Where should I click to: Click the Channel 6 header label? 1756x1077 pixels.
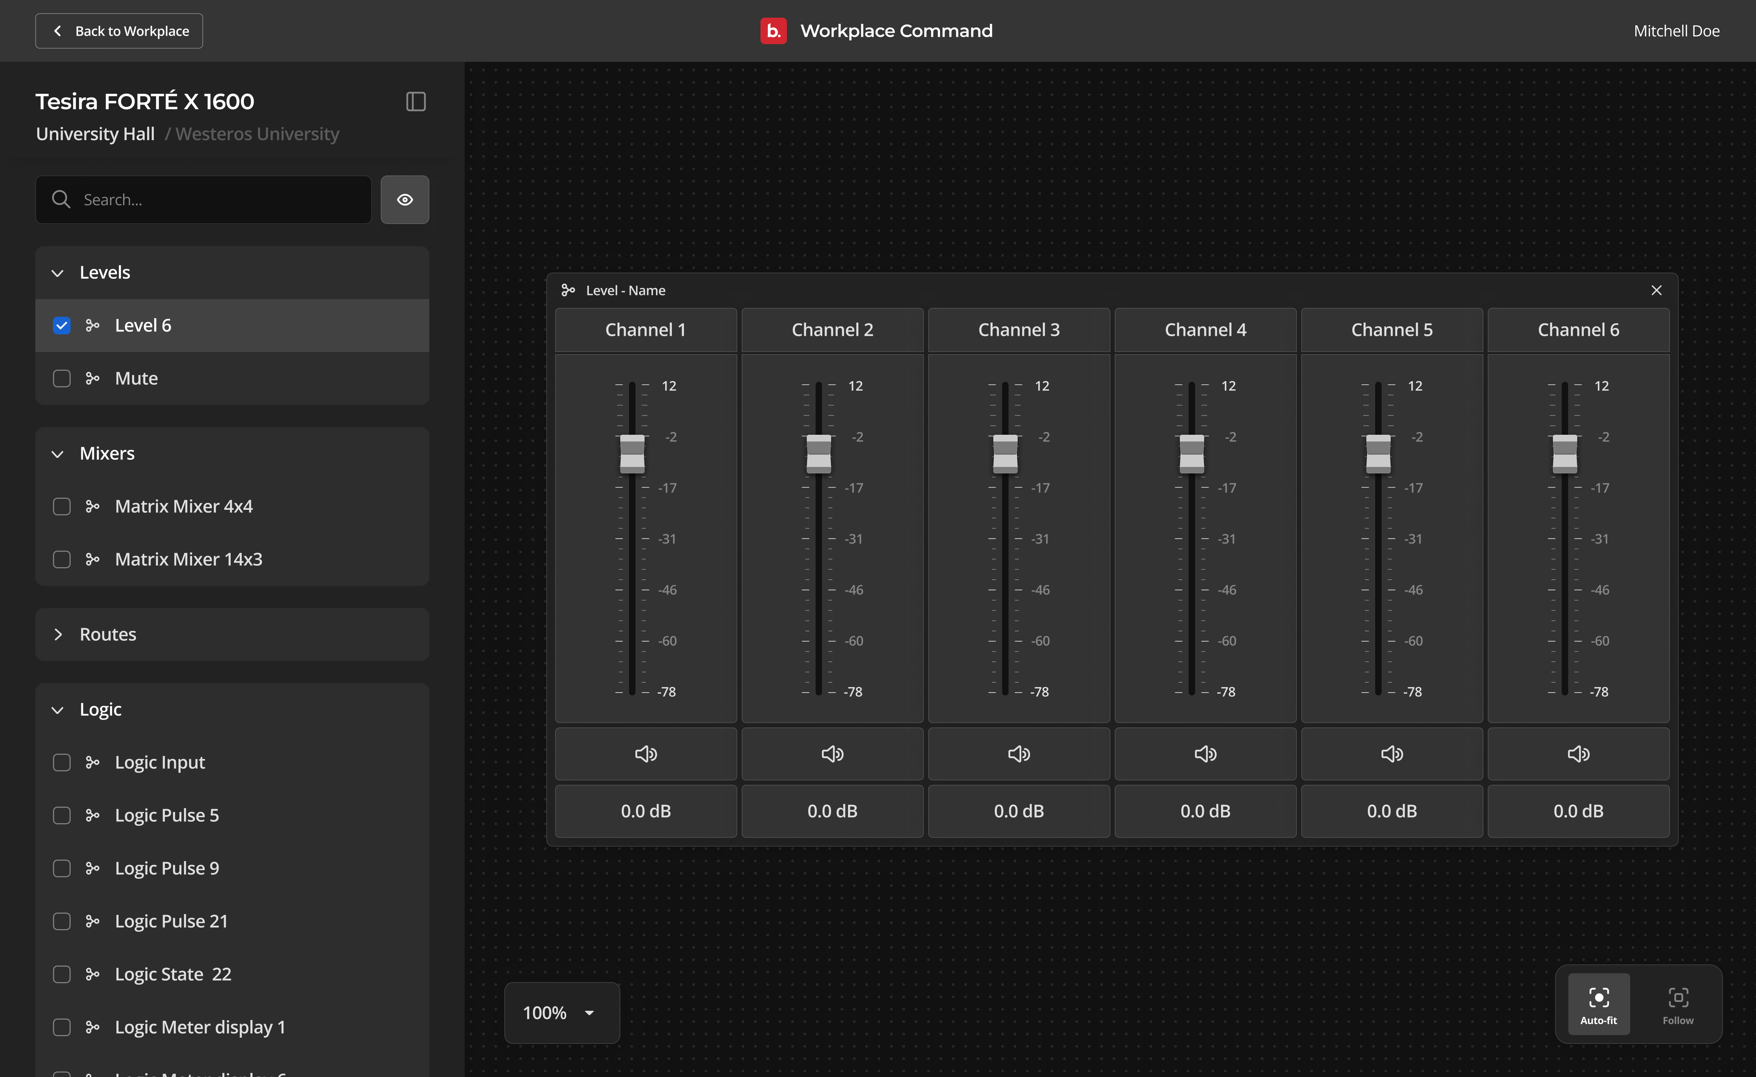[1579, 330]
